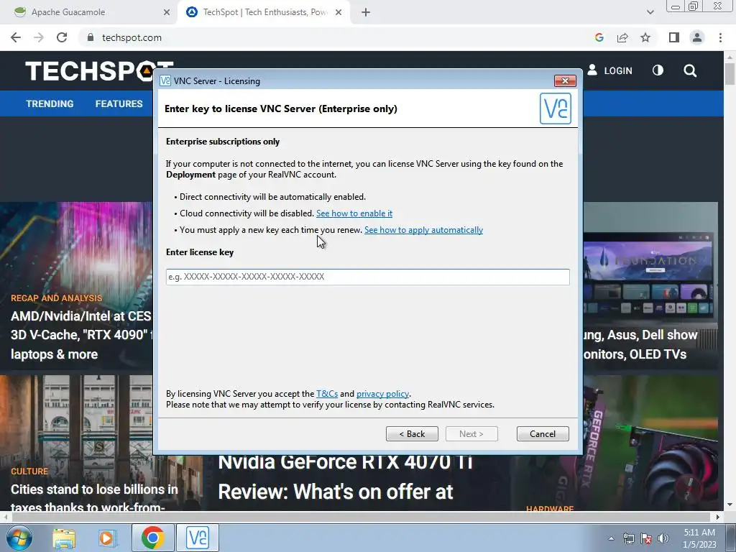Select the VNC Server taskbar button
The image size is (736, 552).
(198, 538)
